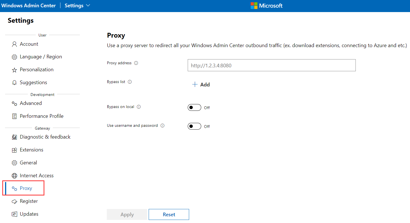Add an entry to Bypass list
Viewport: 410px width, 223px height.
(x=201, y=85)
